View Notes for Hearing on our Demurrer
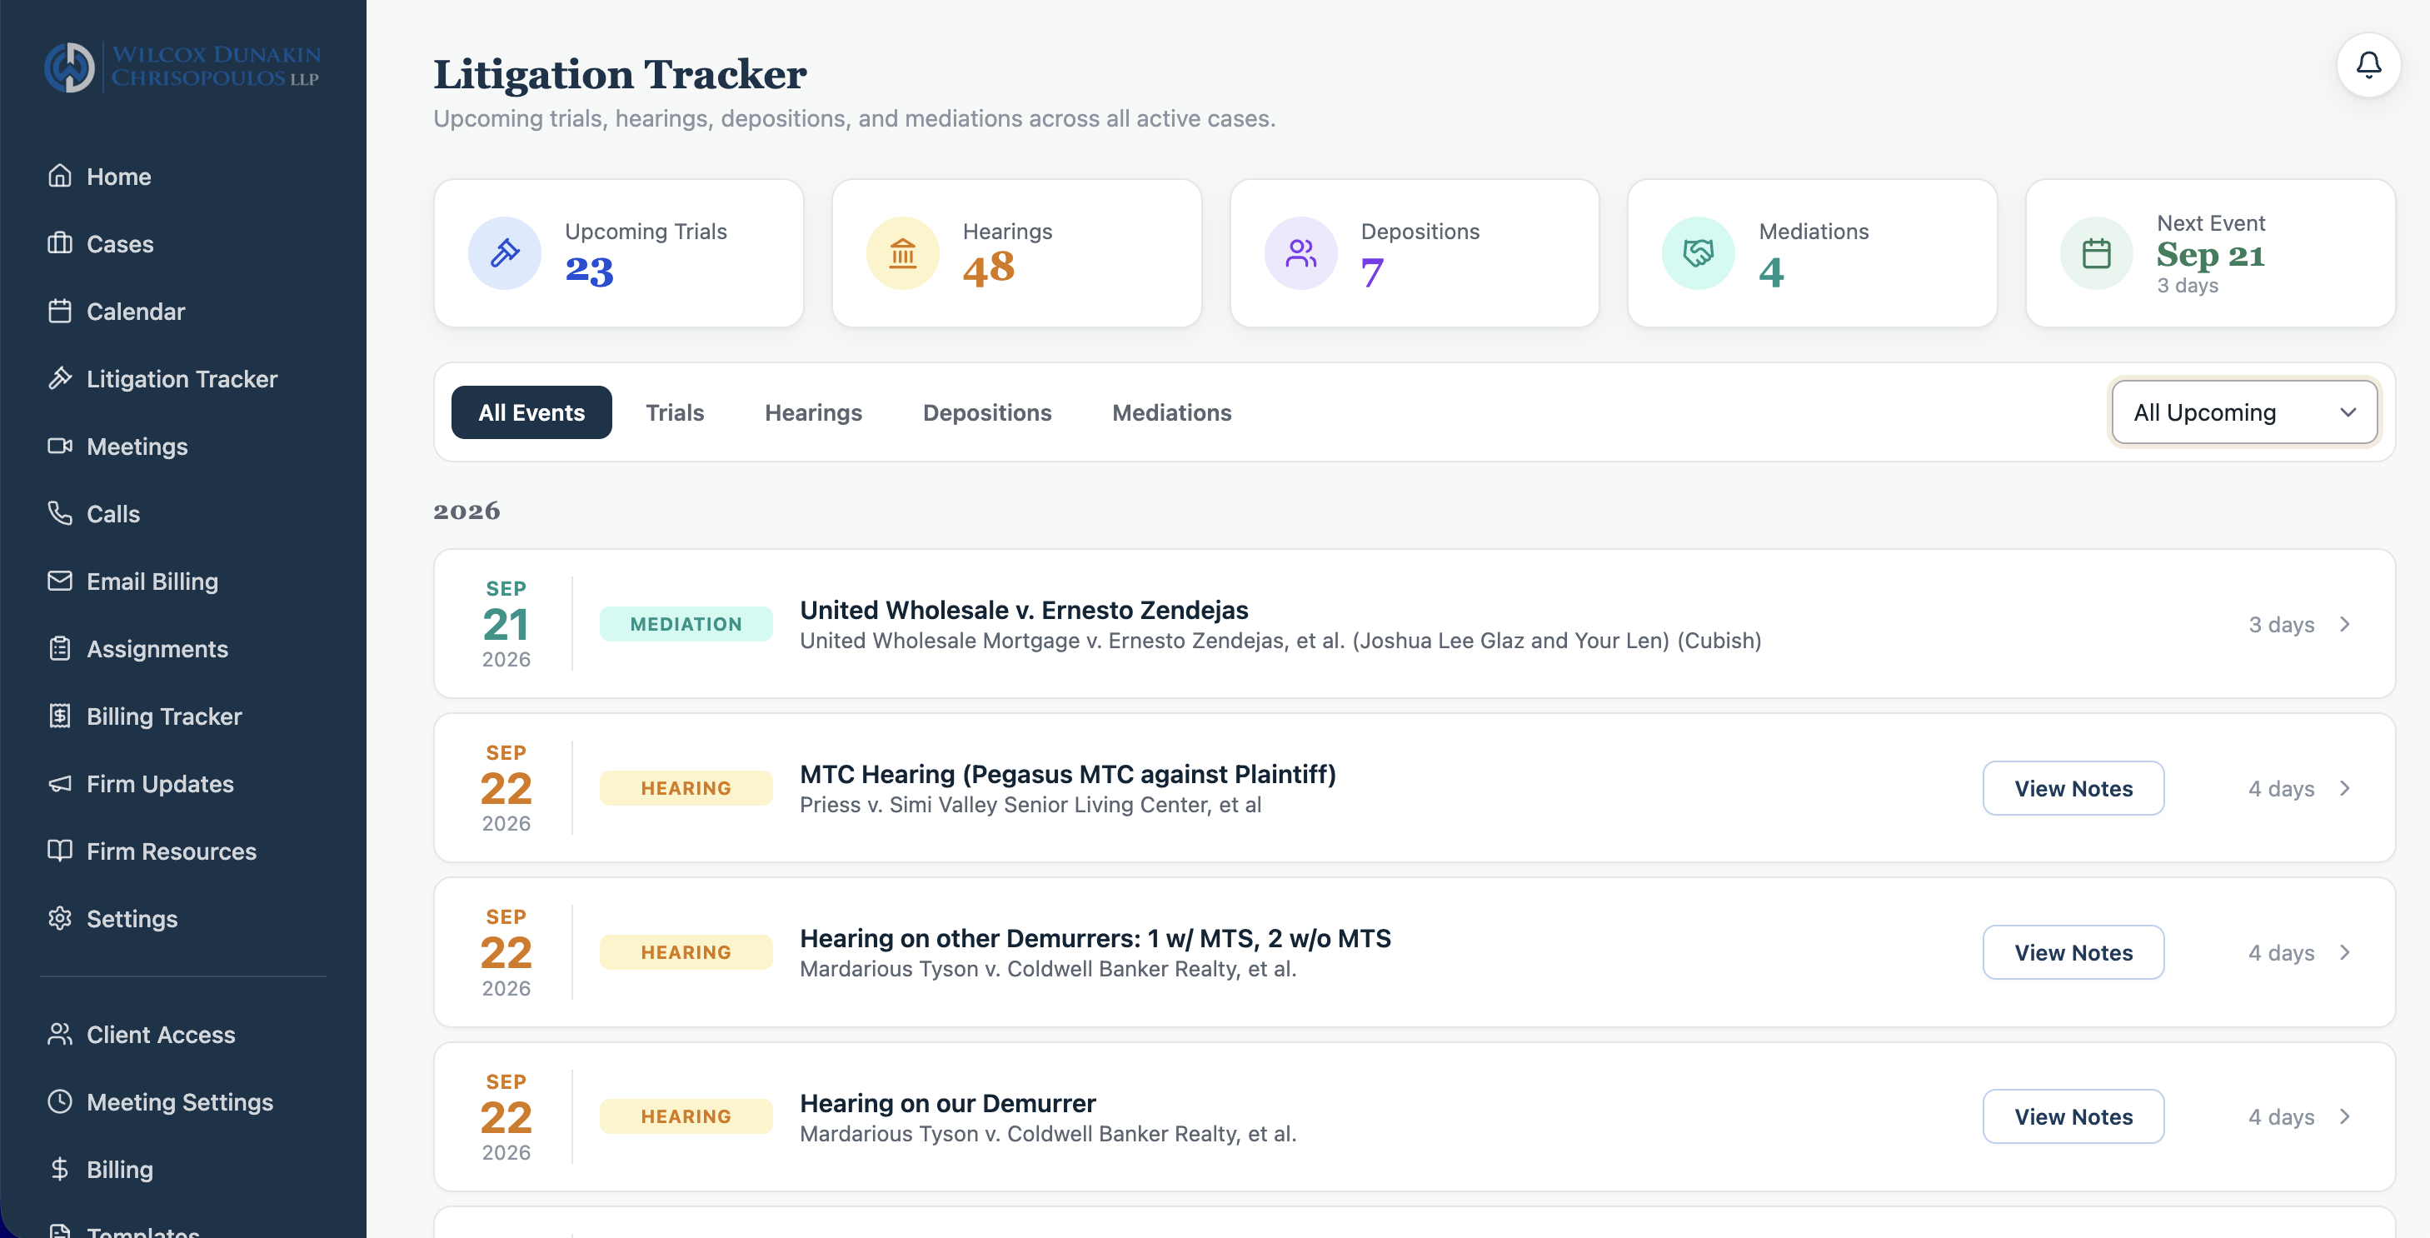 pos(2073,1117)
